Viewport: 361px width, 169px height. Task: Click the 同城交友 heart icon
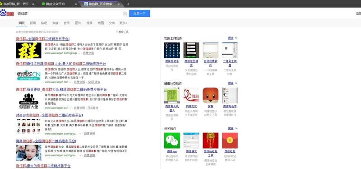(x=191, y=95)
